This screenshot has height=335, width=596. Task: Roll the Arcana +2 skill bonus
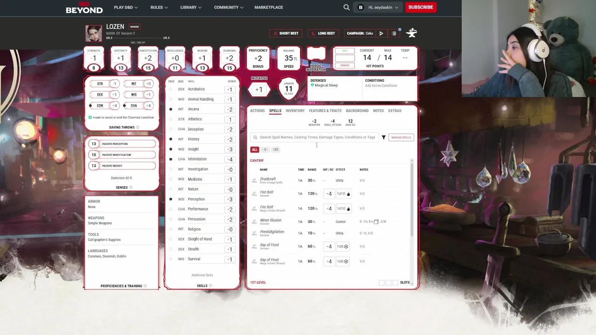tap(230, 109)
